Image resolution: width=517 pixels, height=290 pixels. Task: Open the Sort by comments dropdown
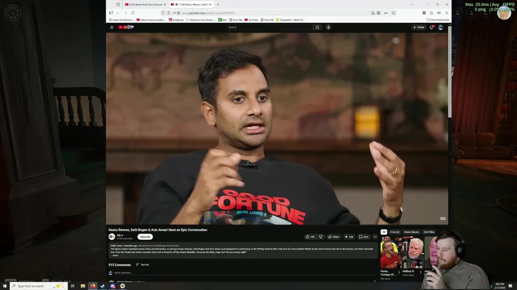pos(143,265)
